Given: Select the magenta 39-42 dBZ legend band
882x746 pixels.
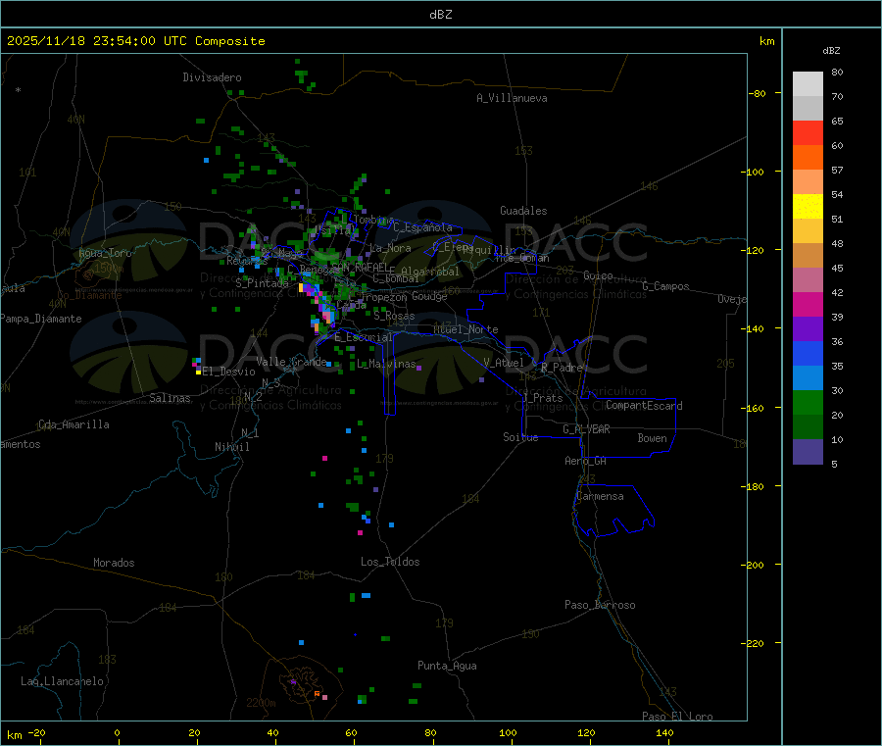Looking at the screenshot, I should point(808,304).
